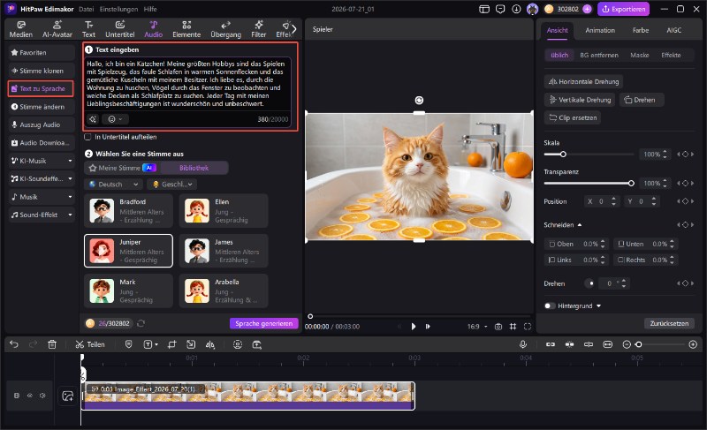Screen dimensions: 707x430
Task: Open the Text tool
Action: [x=88, y=29]
